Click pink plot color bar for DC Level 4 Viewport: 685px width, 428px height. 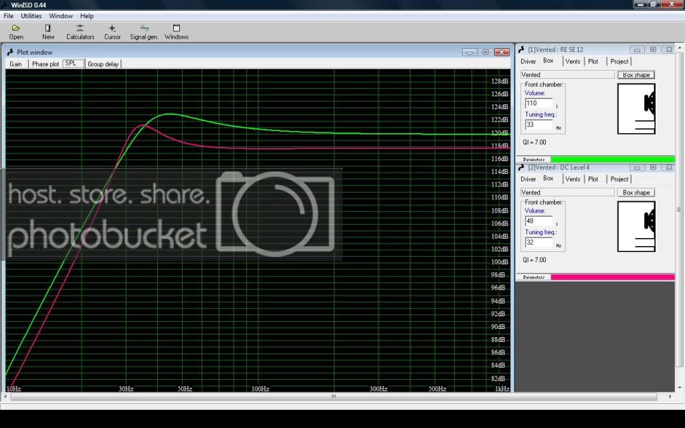click(x=613, y=277)
